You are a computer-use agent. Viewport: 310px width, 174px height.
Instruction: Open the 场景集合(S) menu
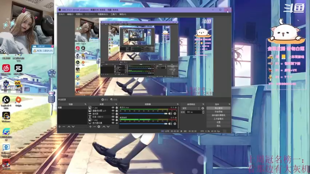point(103,14)
